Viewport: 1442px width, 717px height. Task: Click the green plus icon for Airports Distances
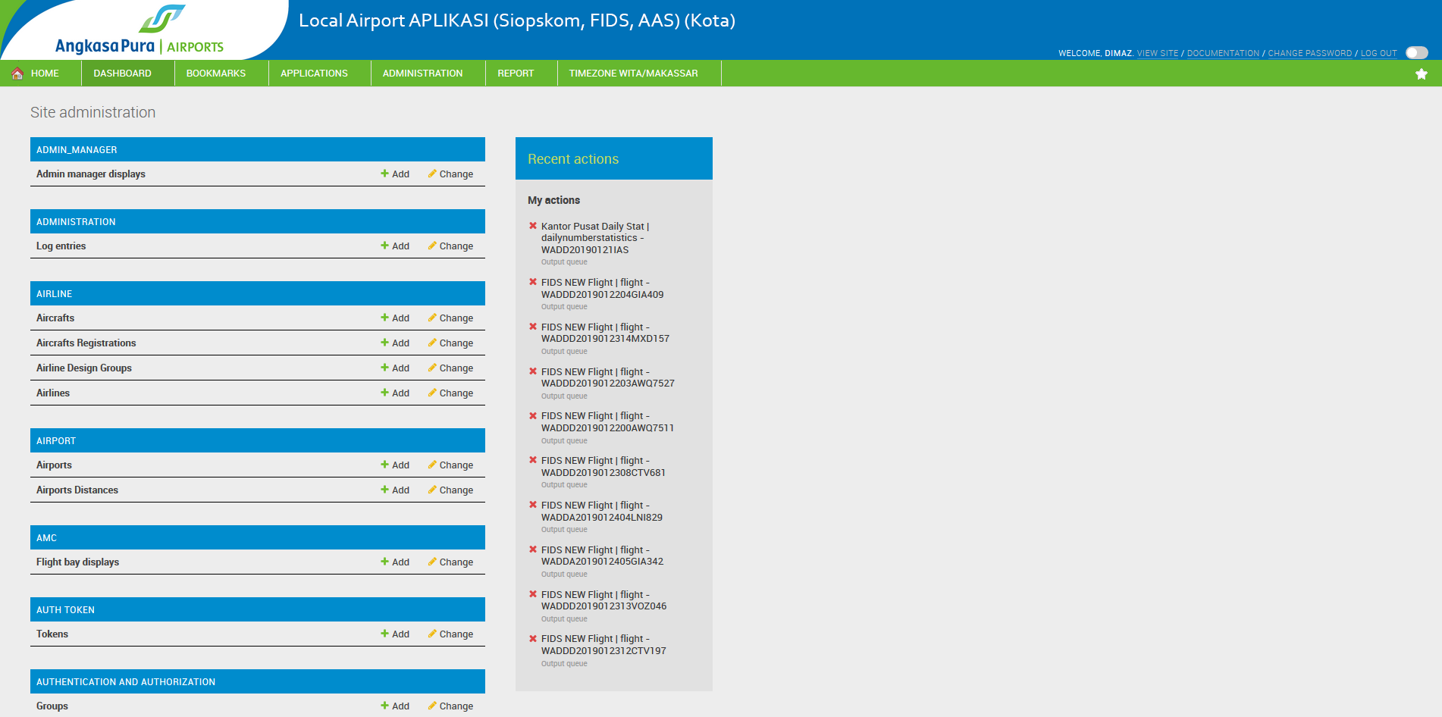pyautogui.click(x=384, y=490)
